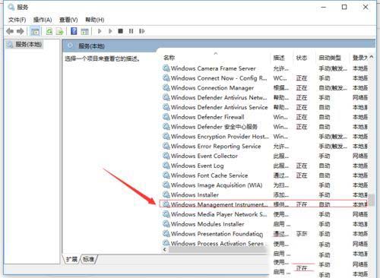Screen dimensions: 380x278
Task: Open the 操作(A) menu
Action: [43, 20]
